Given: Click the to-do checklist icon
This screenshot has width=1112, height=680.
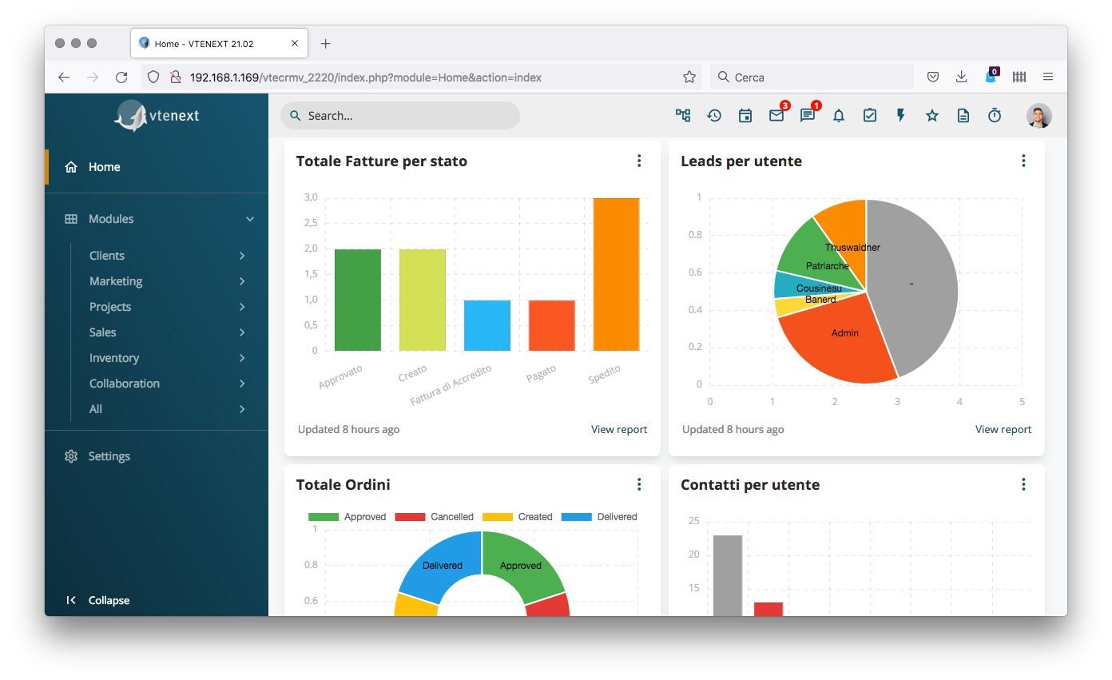Looking at the screenshot, I should [869, 116].
